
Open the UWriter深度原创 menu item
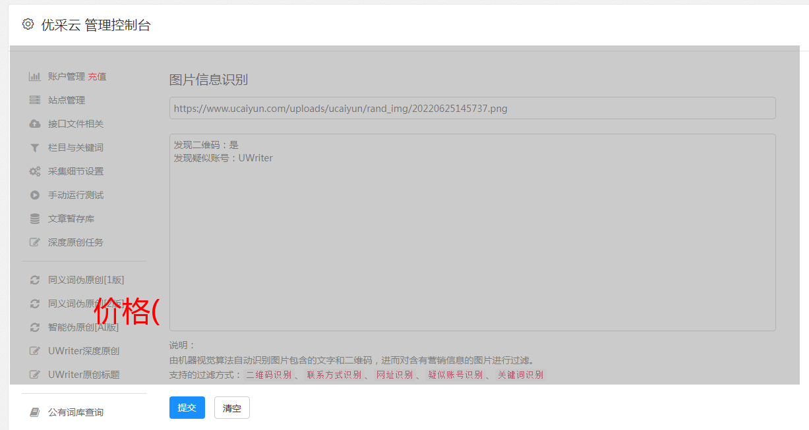[x=83, y=351]
